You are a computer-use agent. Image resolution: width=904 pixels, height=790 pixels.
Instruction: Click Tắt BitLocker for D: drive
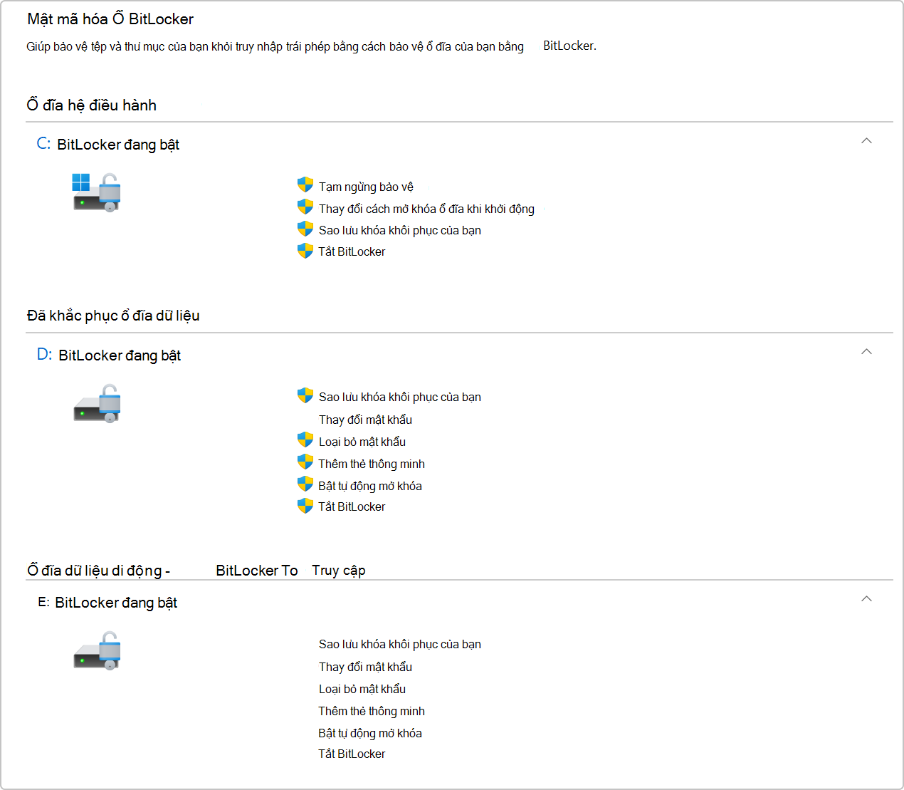click(x=352, y=506)
